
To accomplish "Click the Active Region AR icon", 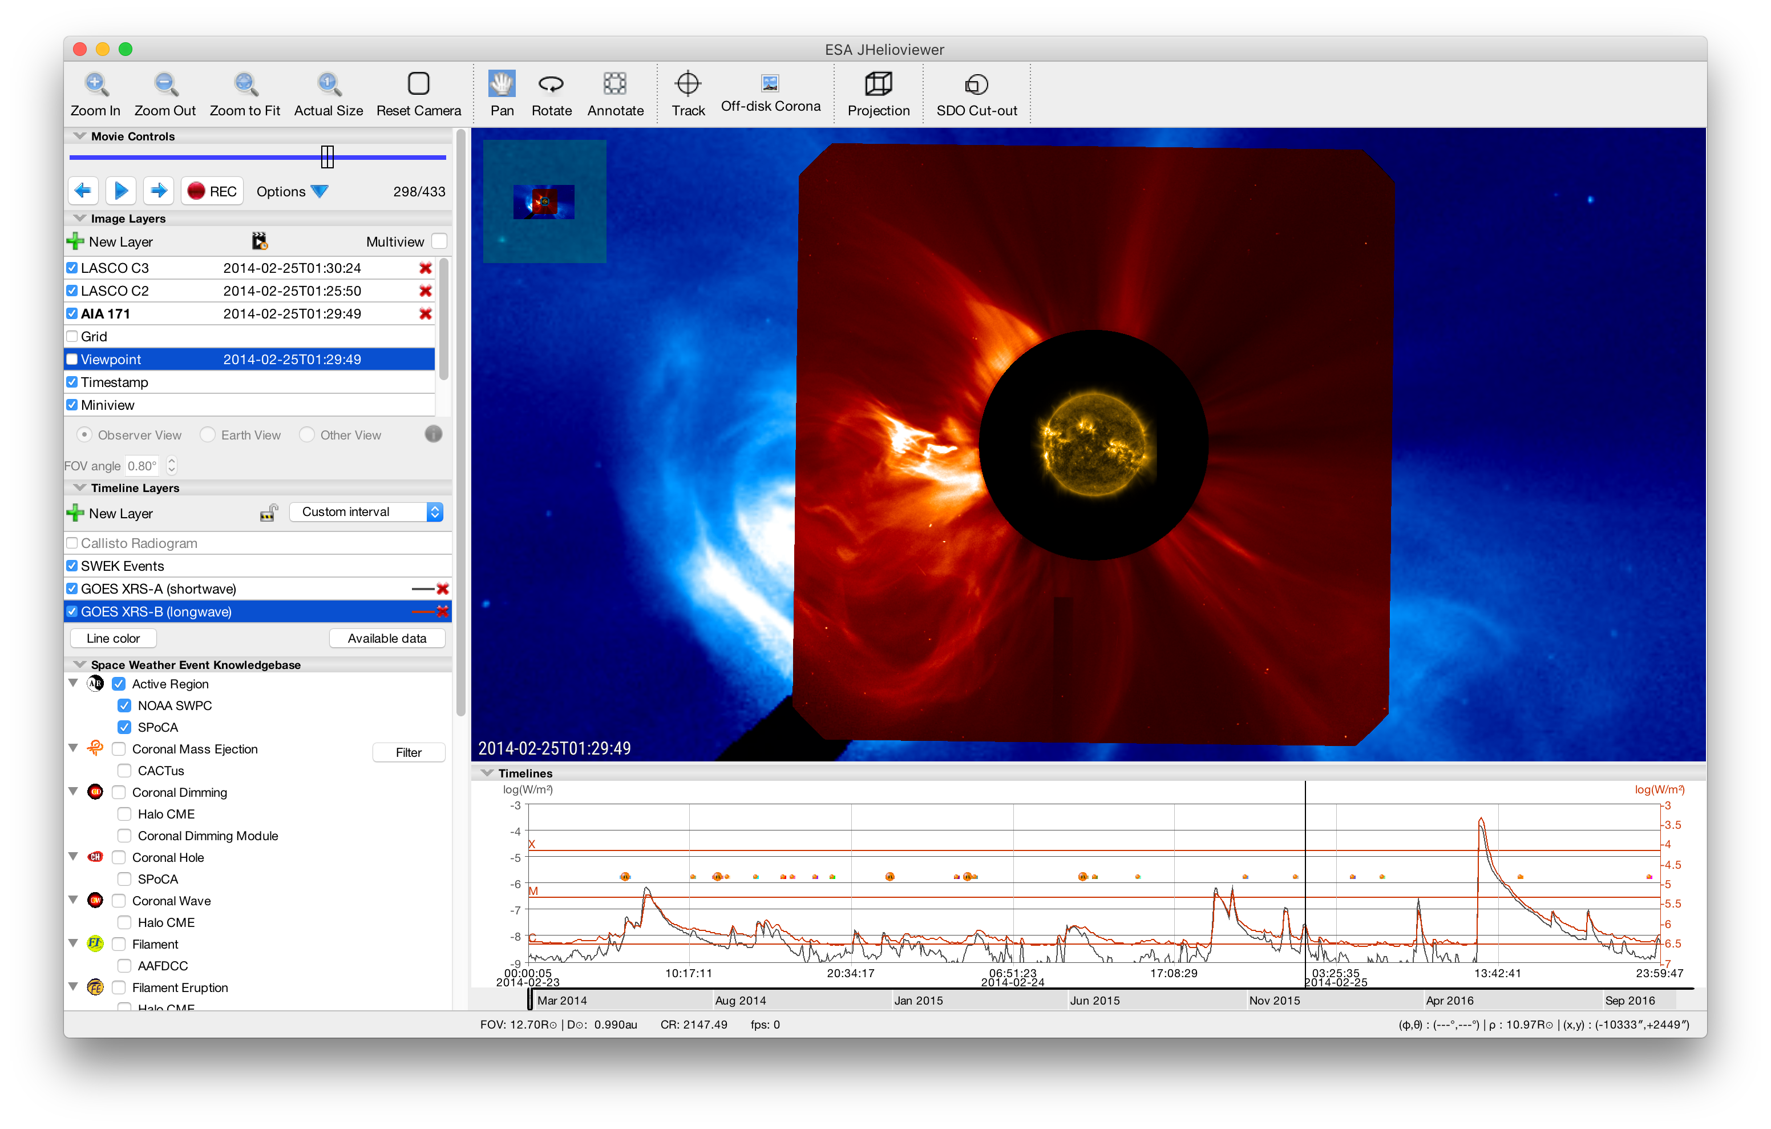I will 96,684.
